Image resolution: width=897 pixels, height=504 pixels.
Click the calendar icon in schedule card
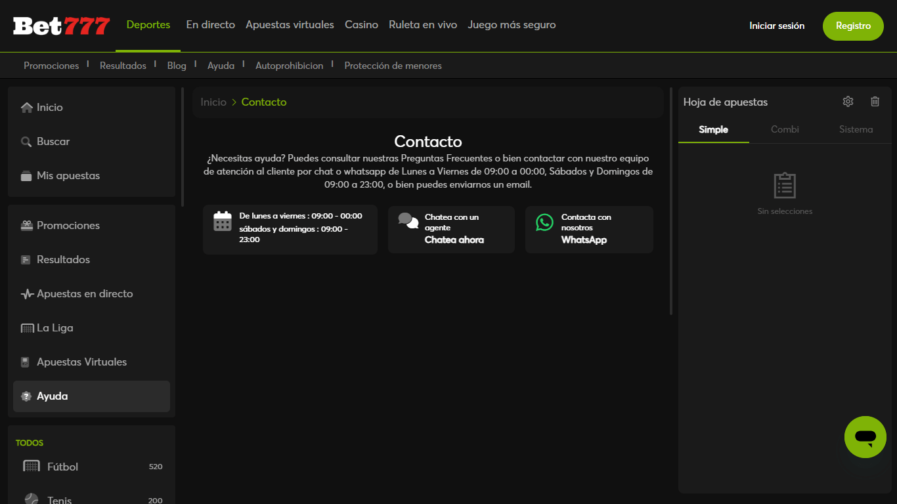click(x=223, y=221)
